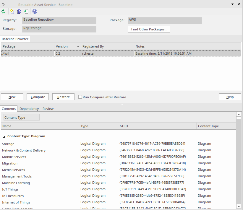Click the new baseline document icon
The image size is (243, 210).
click(x=12, y=12)
